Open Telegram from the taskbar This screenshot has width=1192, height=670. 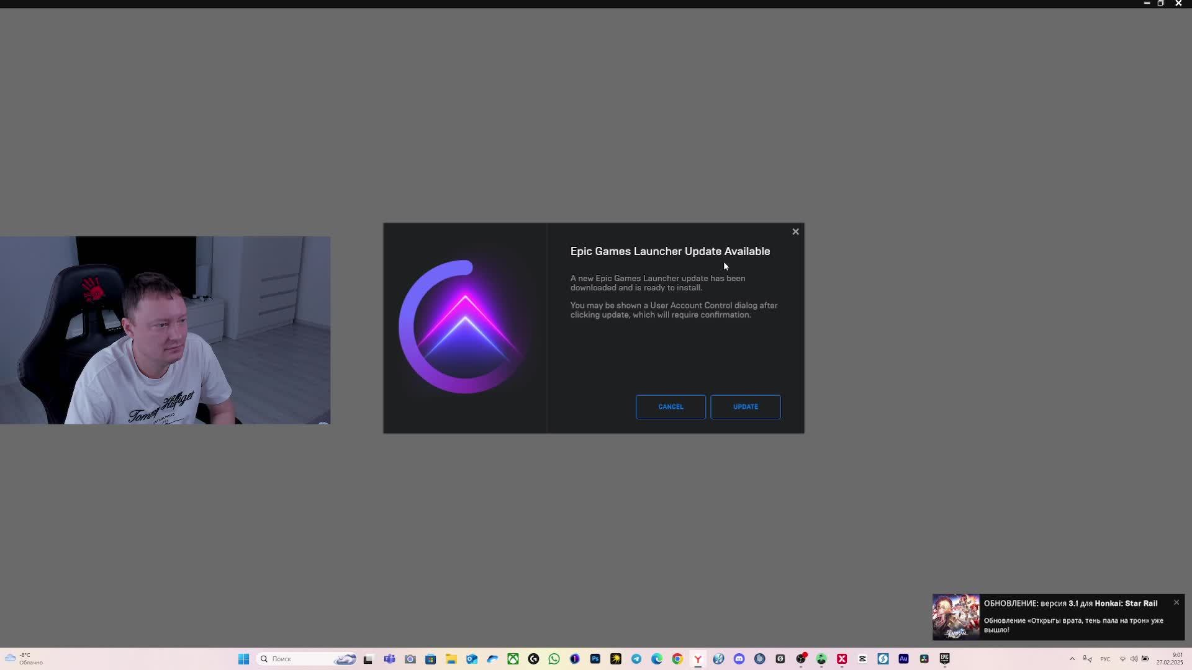click(636, 659)
